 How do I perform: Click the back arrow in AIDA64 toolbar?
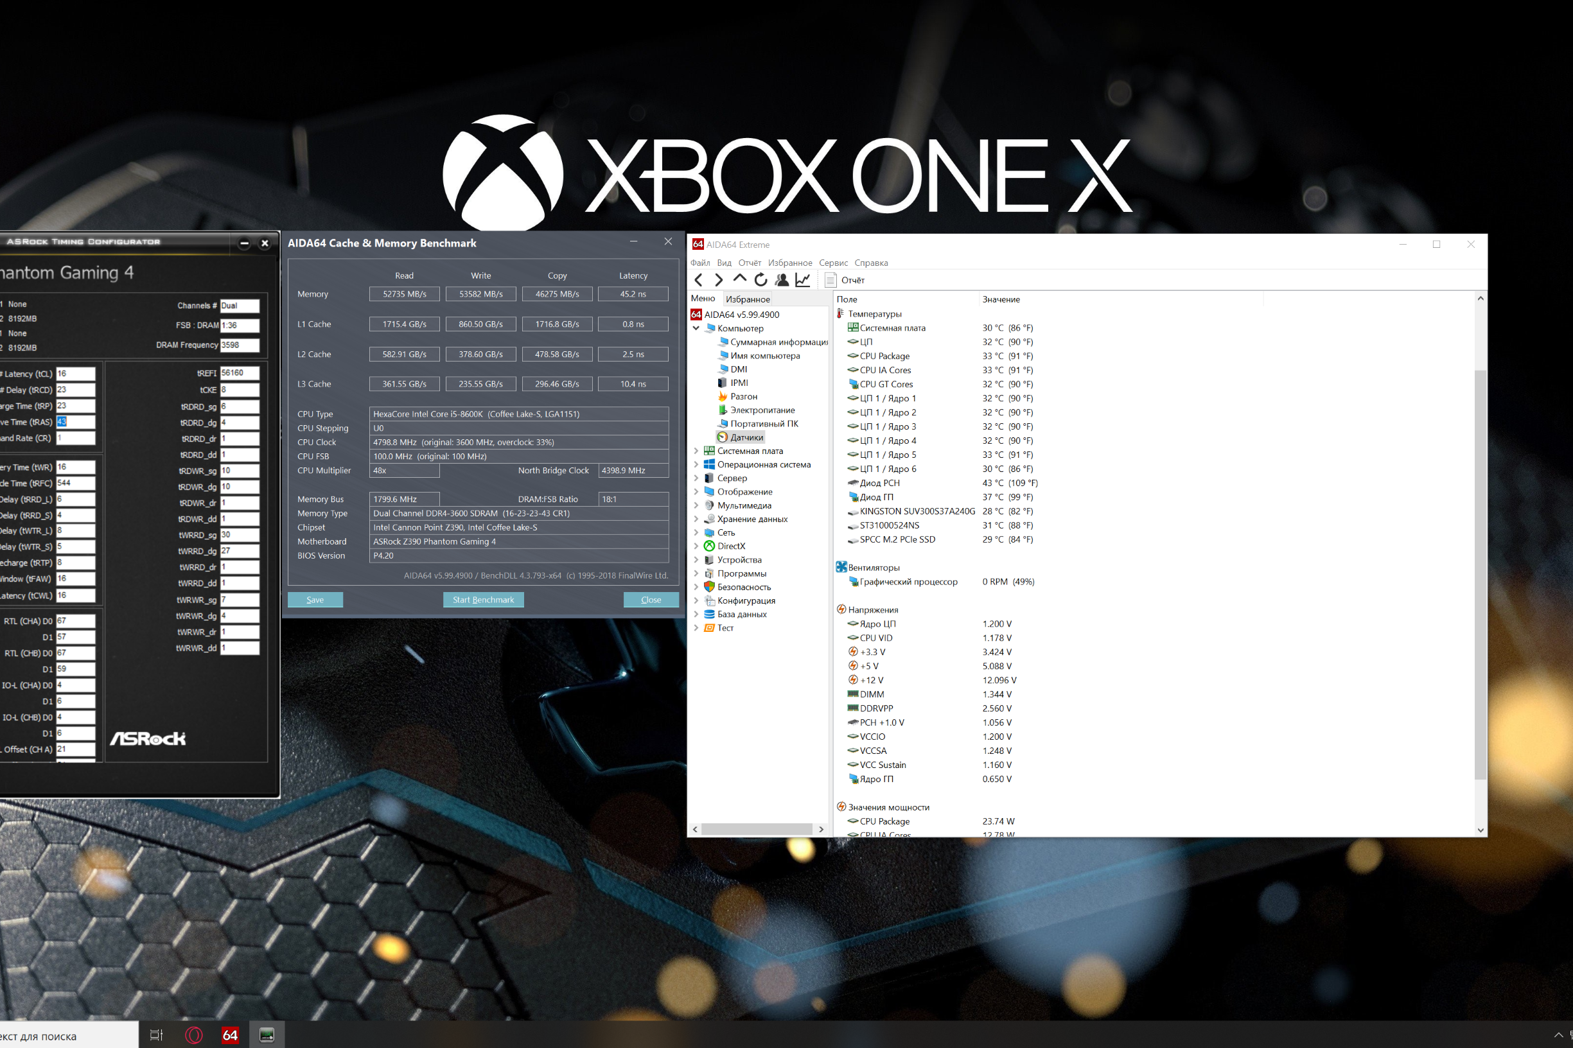[699, 280]
